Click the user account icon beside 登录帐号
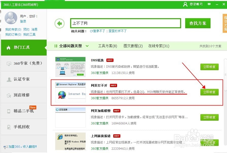This screenshot has height=153, width=227. pos(185,4)
